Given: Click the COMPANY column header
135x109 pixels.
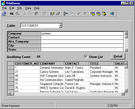Looking at the screenshot, I should 52,63.
